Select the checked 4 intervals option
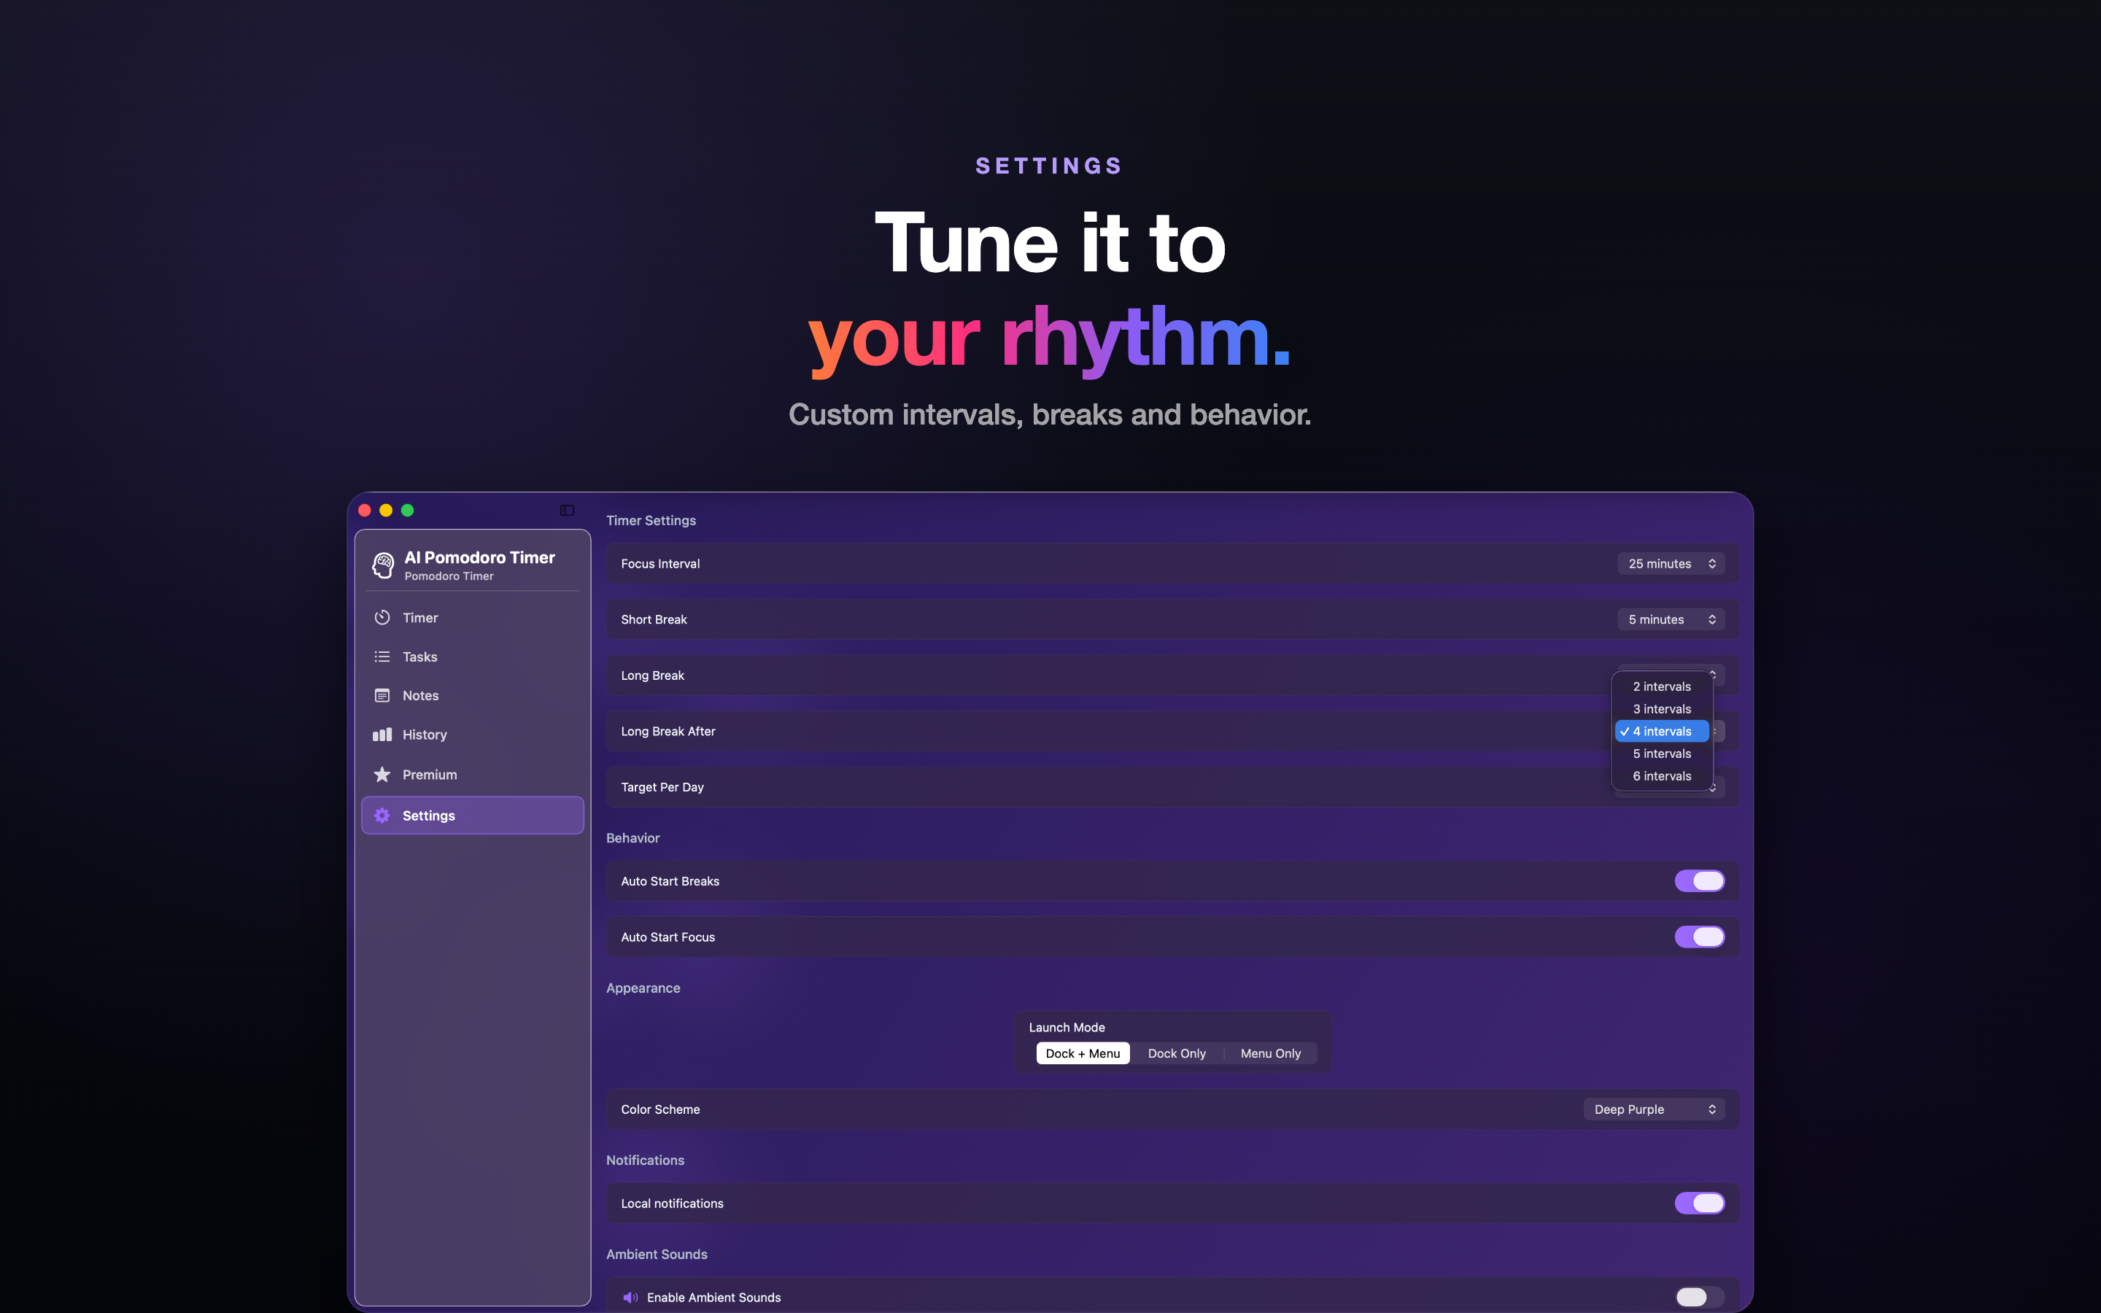The height and width of the screenshot is (1313, 2101). [1662, 731]
